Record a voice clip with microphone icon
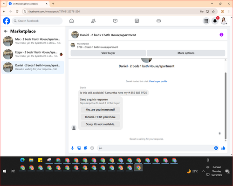 pos(72,148)
